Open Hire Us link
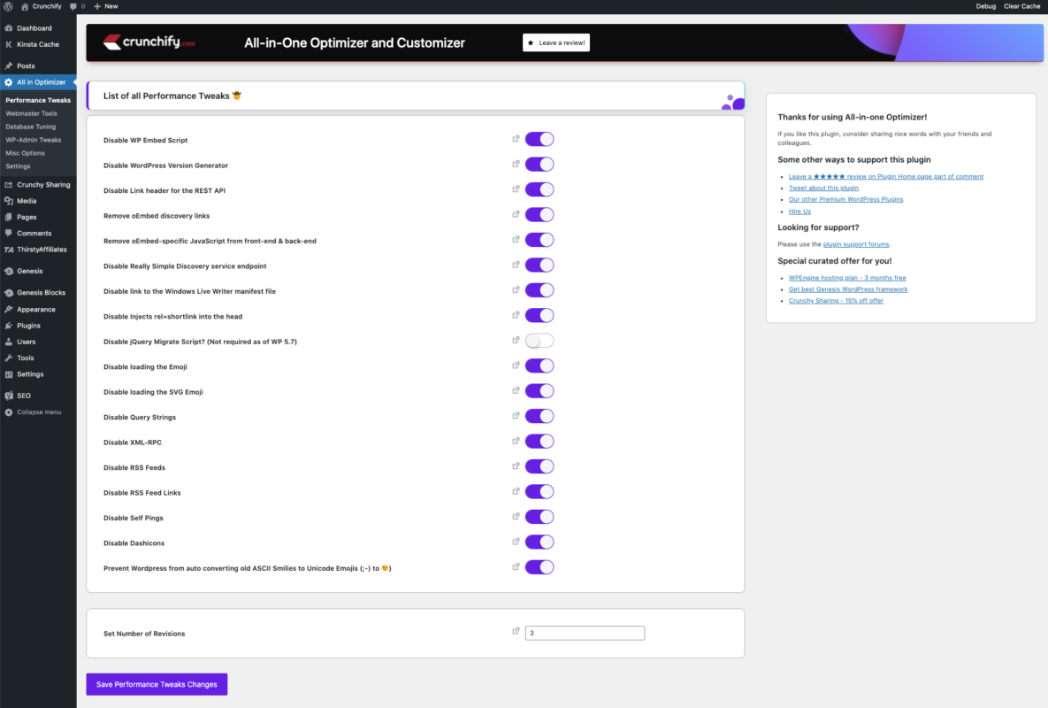This screenshot has height=708, width=1048. 799,212
